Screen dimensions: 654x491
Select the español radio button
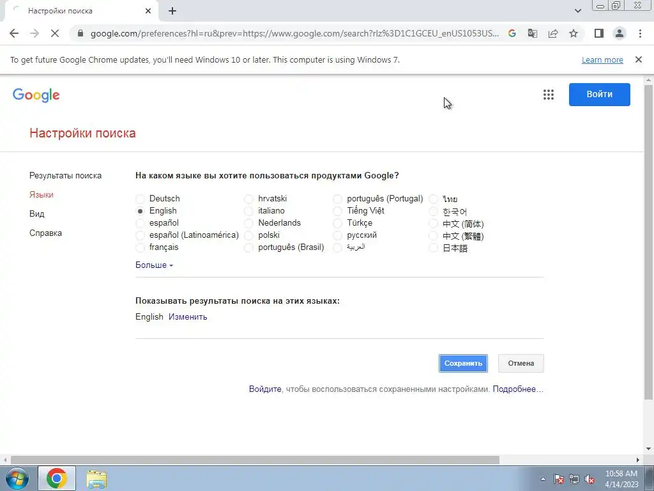[140, 223]
